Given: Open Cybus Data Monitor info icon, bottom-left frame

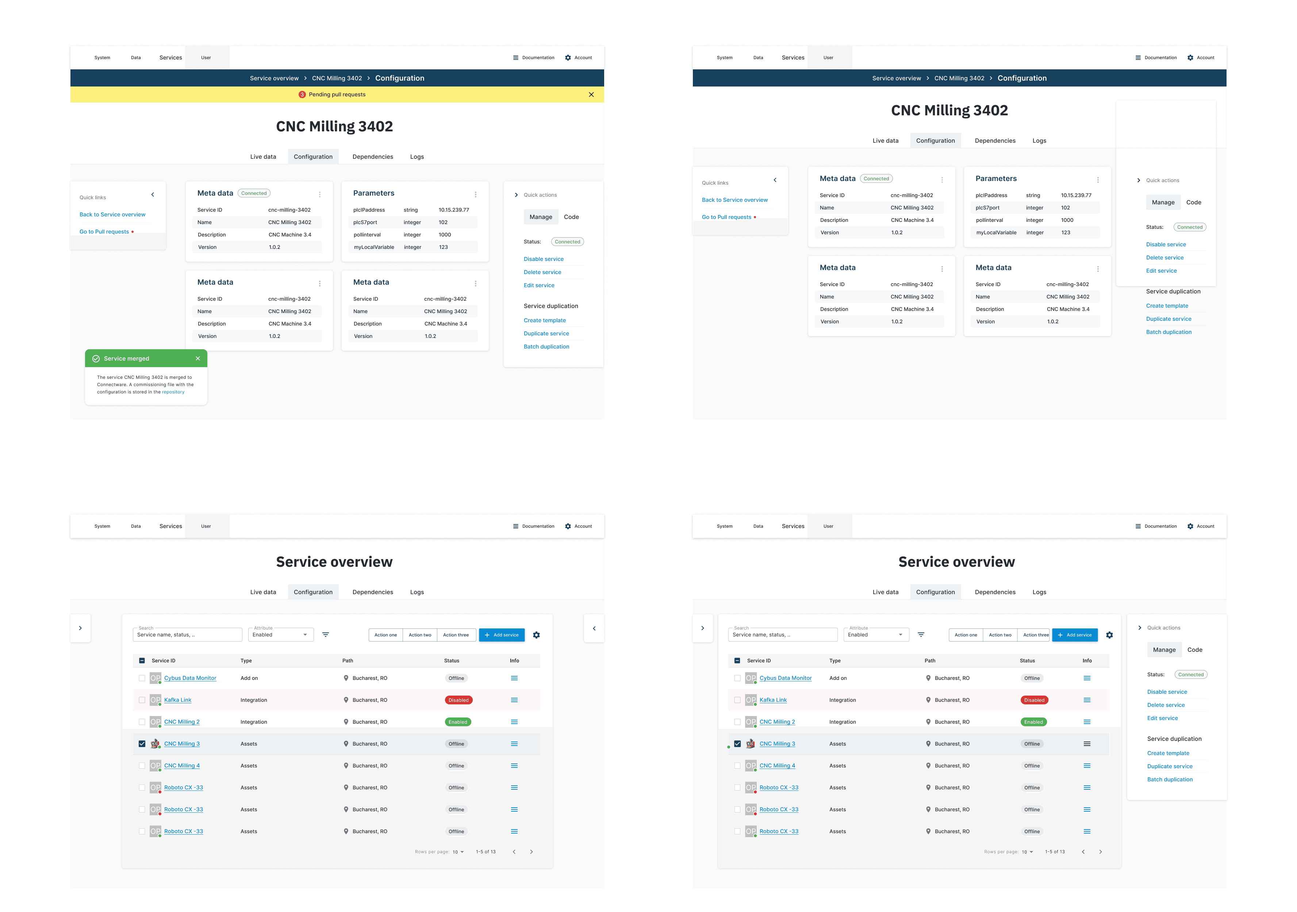Looking at the screenshot, I should click(x=514, y=678).
